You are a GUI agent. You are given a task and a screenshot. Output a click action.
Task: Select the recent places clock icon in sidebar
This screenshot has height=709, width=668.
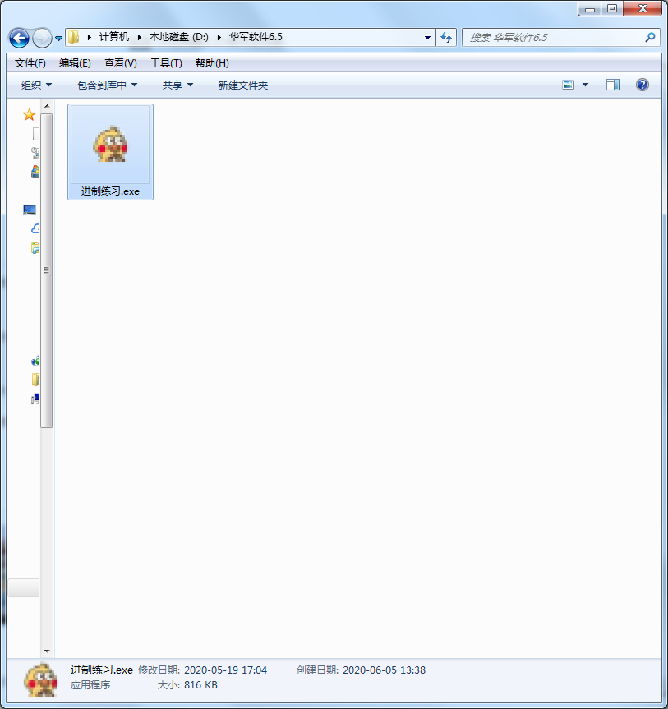[x=35, y=153]
